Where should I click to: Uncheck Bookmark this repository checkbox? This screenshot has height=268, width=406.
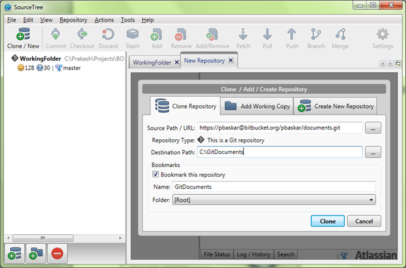tap(156, 174)
